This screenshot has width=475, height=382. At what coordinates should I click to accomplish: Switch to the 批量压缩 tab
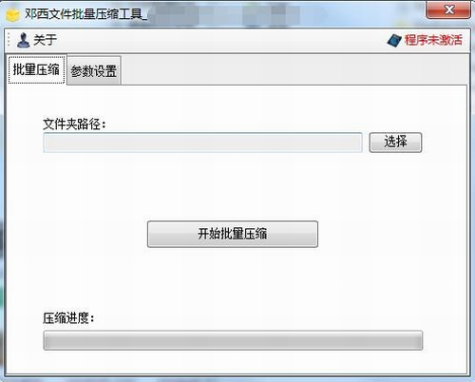coord(36,69)
